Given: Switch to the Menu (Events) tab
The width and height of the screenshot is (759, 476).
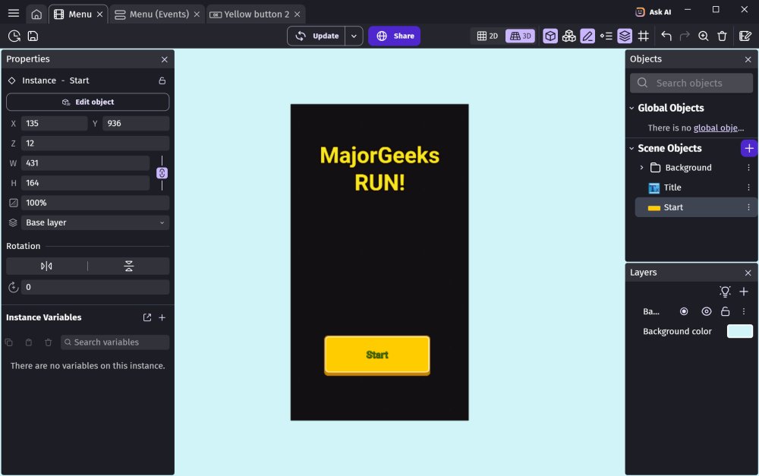Looking at the screenshot, I should (x=152, y=14).
